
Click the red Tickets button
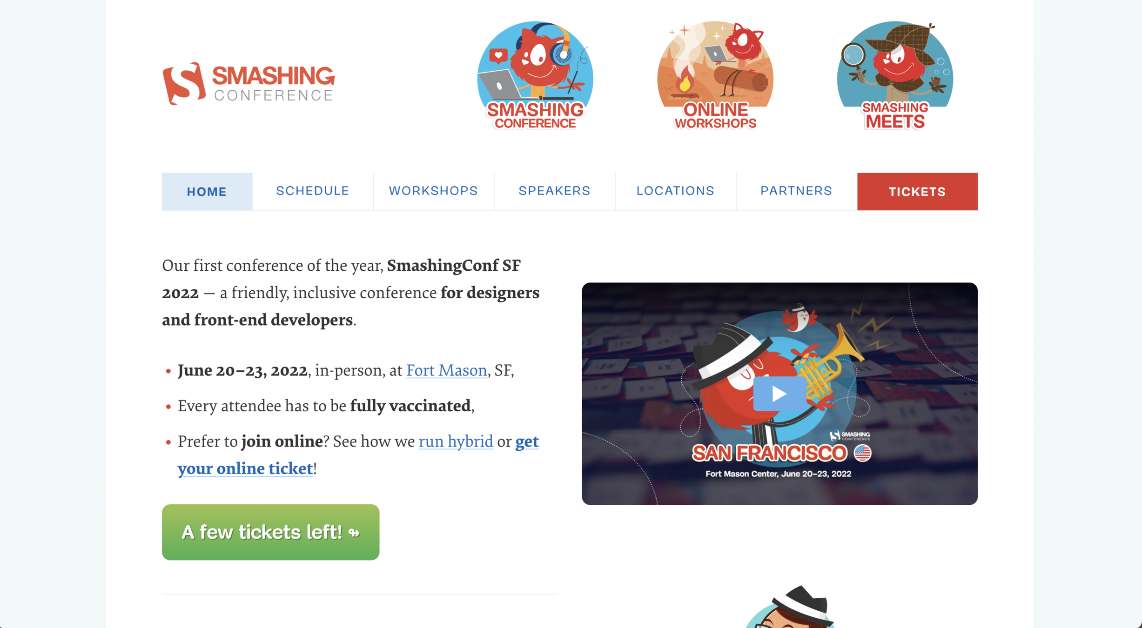[x=917, y=192]
